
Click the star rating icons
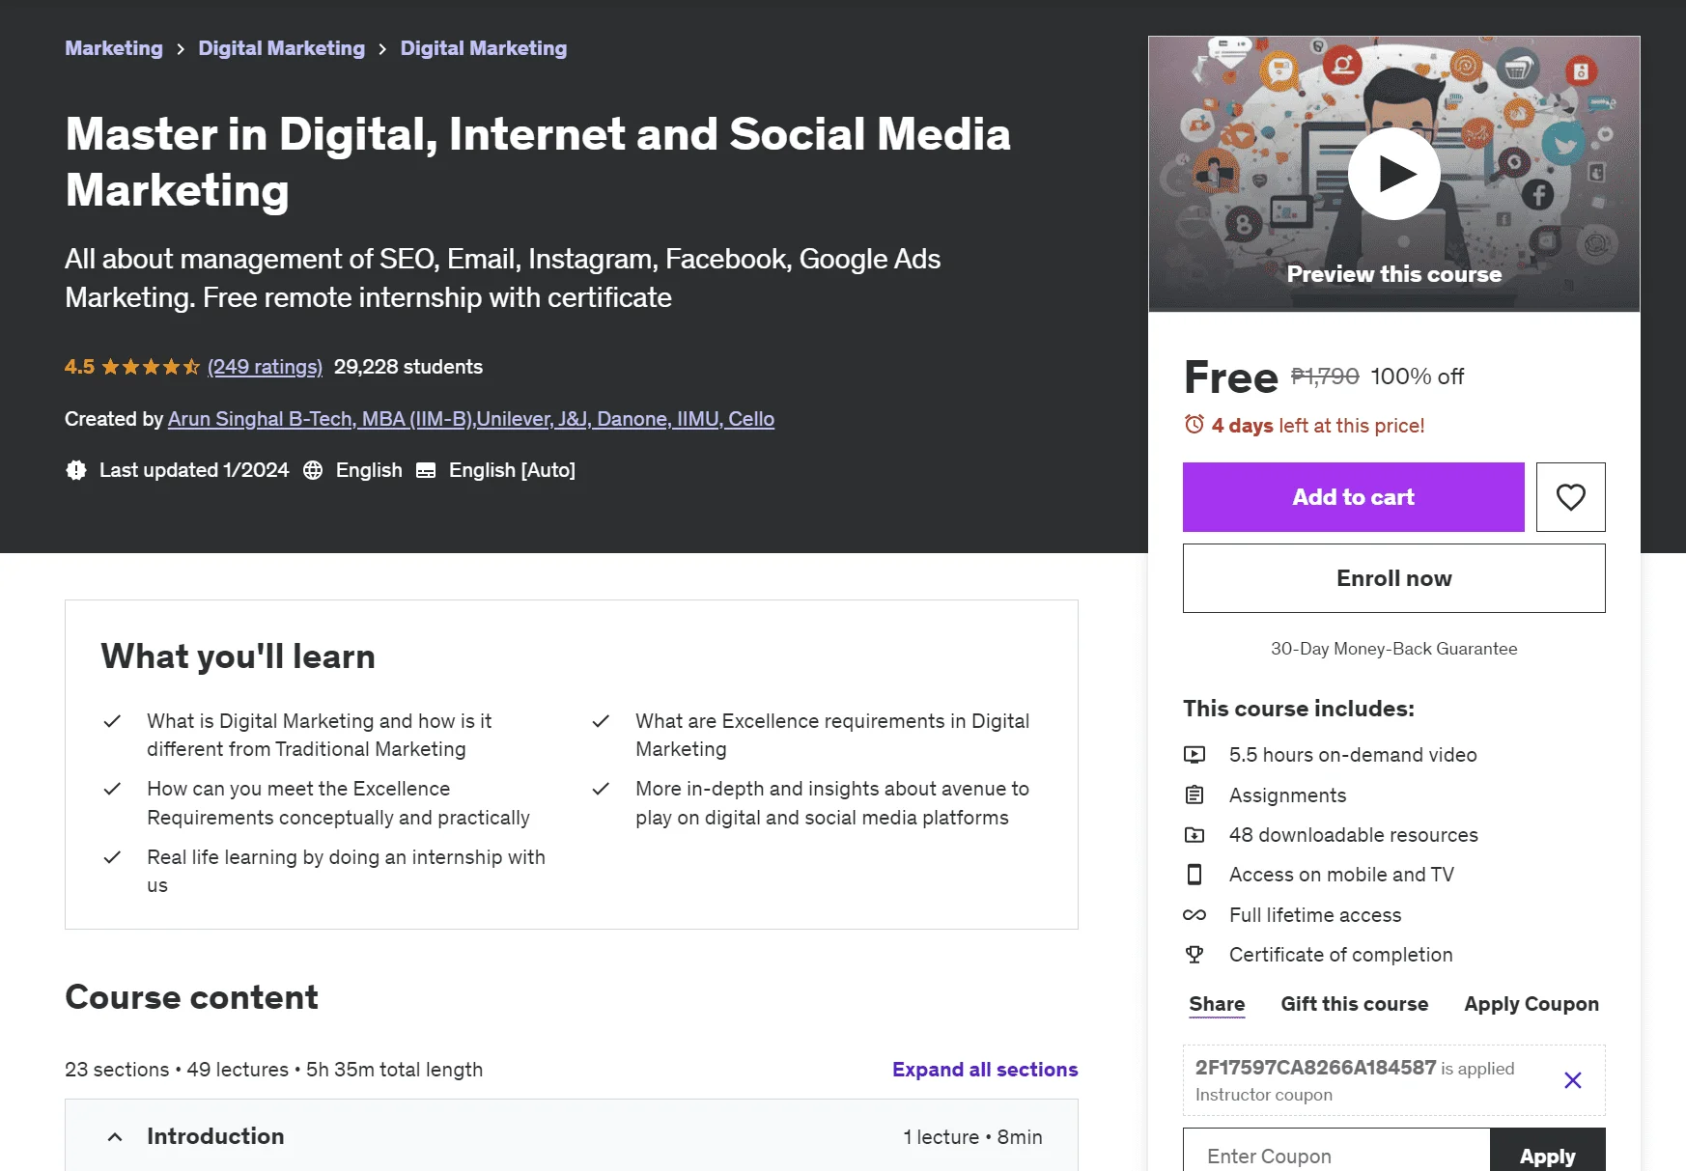click(x=151, y=367)
